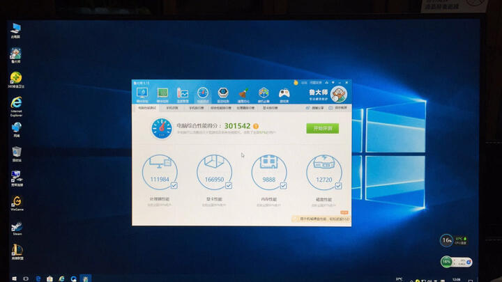502x282 pixels.
Task: Click the 16% CPU temperature floating widget
Action: [x=454, y=240]
